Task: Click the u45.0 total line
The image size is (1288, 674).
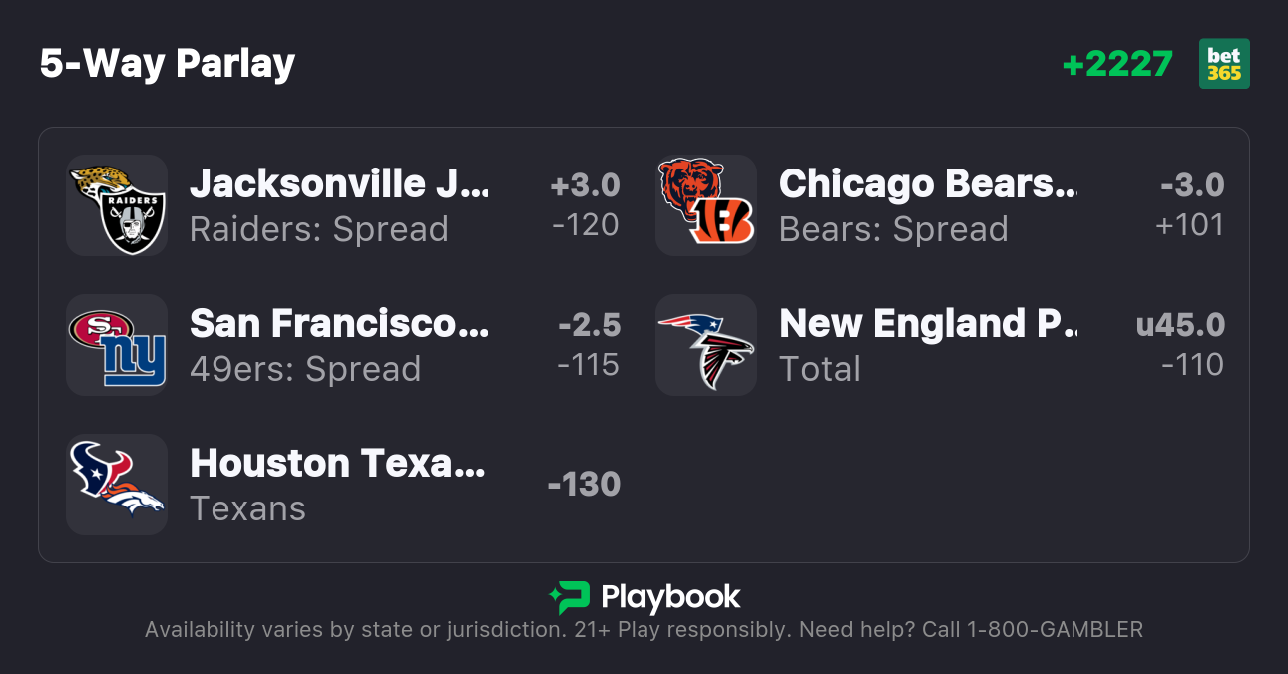Action: (1180, 325)
